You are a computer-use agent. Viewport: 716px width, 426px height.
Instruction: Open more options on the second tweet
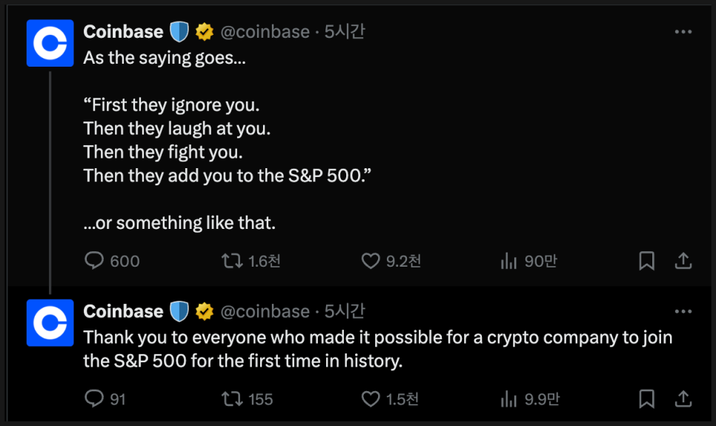(x=683, y=311)
